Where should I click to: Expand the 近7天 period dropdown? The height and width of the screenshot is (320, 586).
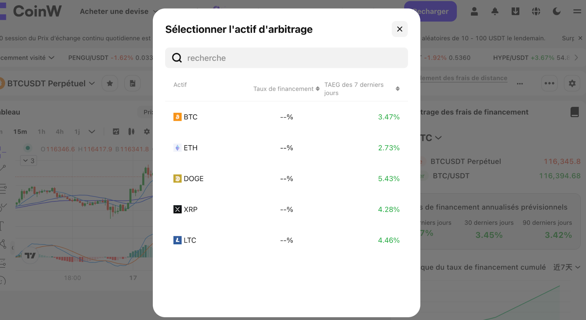pyautogui.click(x=567, y=267)
